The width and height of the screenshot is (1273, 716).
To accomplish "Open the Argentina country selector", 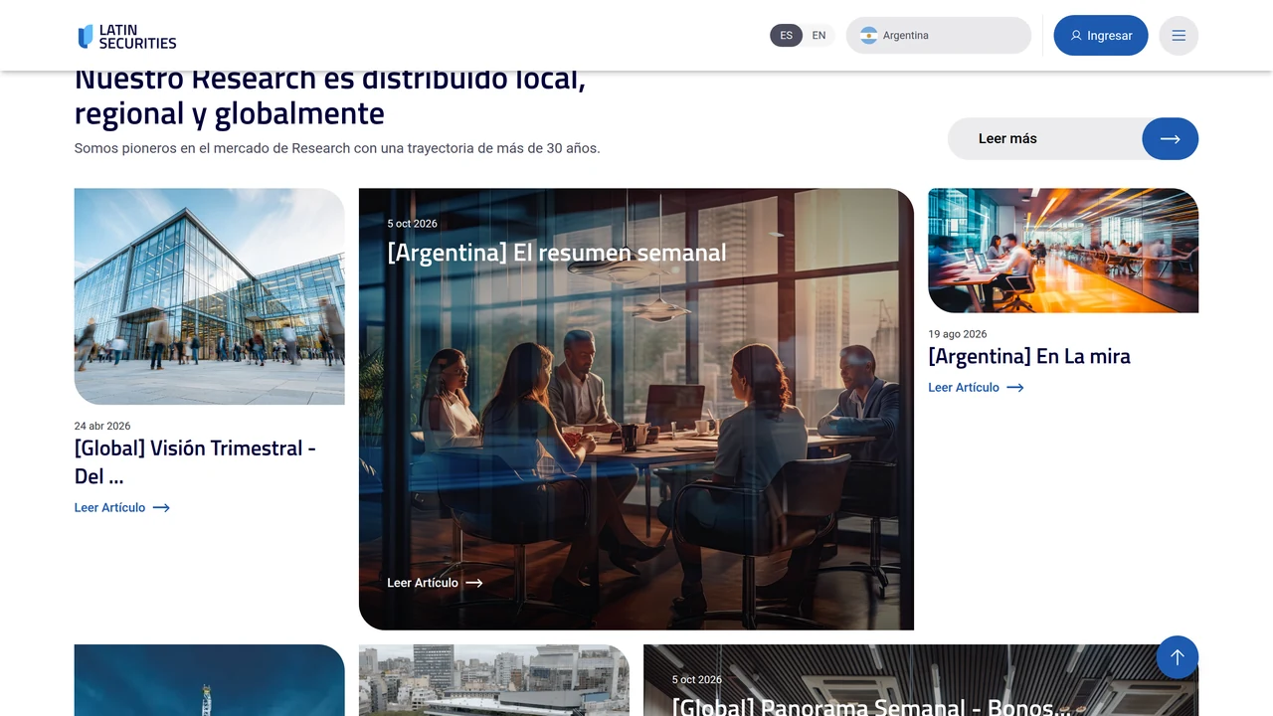I will click(x=939, y=36).
